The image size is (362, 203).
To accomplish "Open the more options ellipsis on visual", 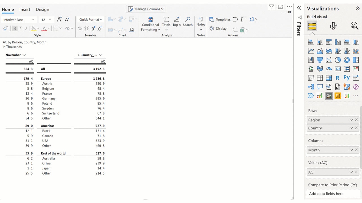I will (x=289, y=7).
